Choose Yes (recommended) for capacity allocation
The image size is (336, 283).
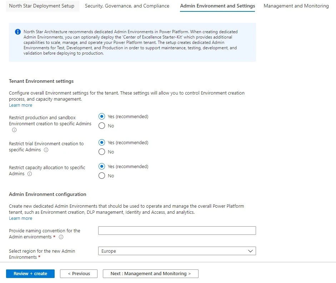pyautogui.click(x=102, y=166)
